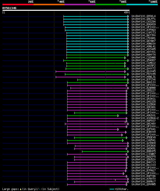Image resolution: width=160 pixels, height=191 pixels.
Task: Select the UniRef100_B5DEV8 label
Action: click(x=143, y=137)
